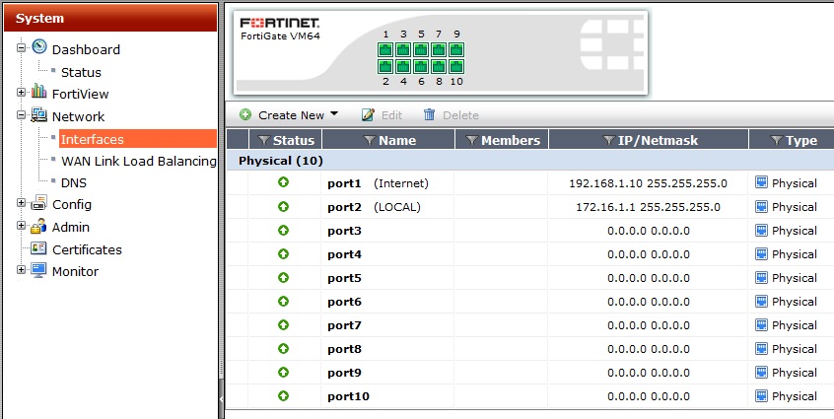834x419 pixels.
Task: Sort by the Members column header
Action: (510, 141)
